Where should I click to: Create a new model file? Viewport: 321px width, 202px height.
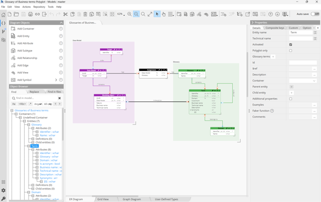point(10,14)
